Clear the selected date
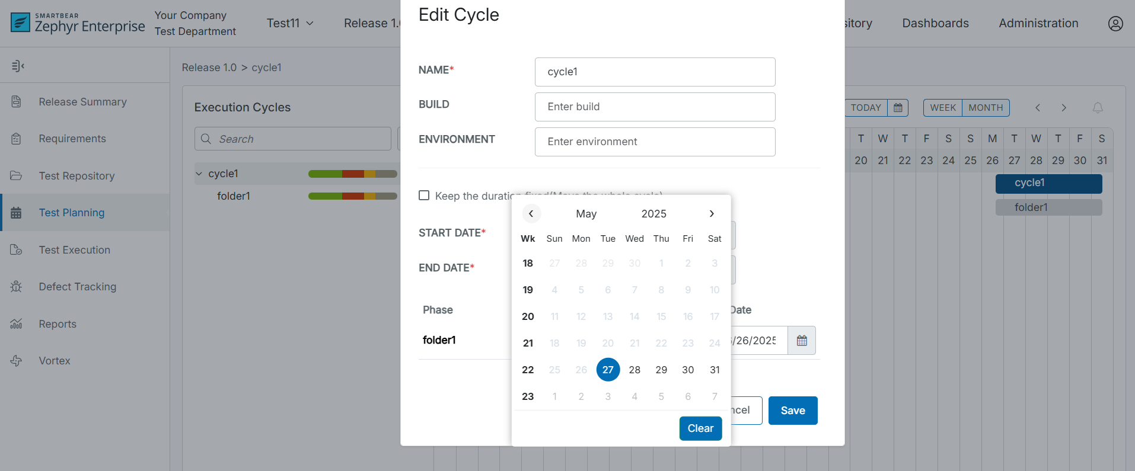 pos(700,428)
